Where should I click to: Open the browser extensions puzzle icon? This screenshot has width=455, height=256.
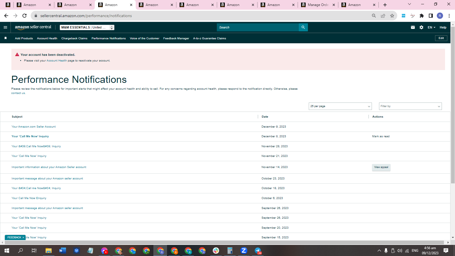coord(422,16)
